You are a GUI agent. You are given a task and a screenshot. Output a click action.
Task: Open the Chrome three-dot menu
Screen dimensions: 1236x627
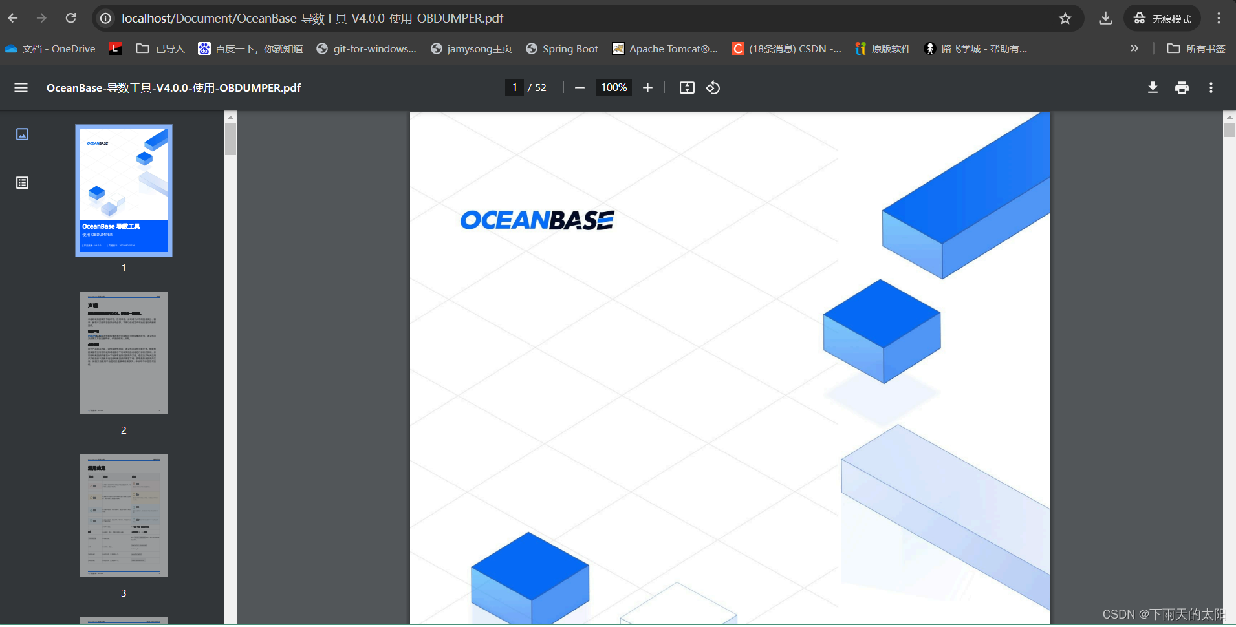click(x=1219, y=18)
